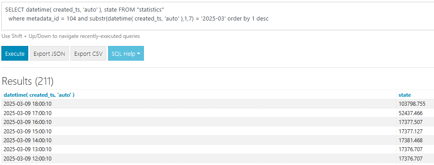Viewport: 434px width, 165px height.
Task: Click the Export CSV button
Action: click(x=88, y=54)
